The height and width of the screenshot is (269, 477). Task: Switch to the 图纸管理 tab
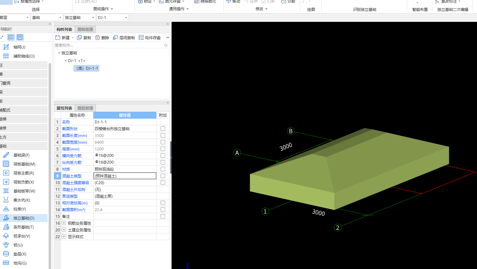pyautogui.click(x=85, y=30)
